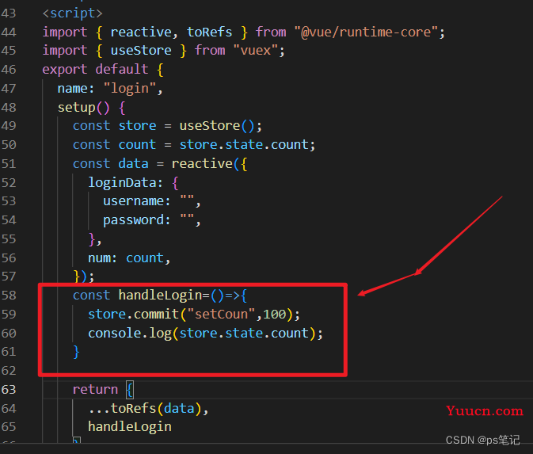Click useStore in the vuex import line
This screenshot has width=533, height=454.
point(141,51)
